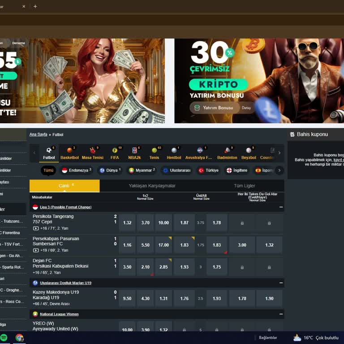Viewport: 344px width, 344px height.
Task: Open live stream icon for Persikota Tangerang match
Action: click(36, 228)
